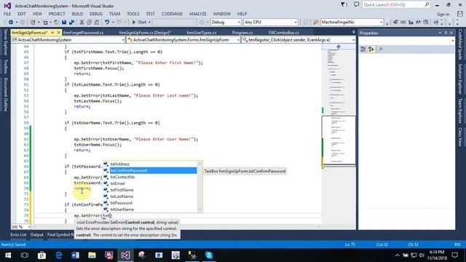
Task: Click the Start debugging button
Action: coord(139,23)
